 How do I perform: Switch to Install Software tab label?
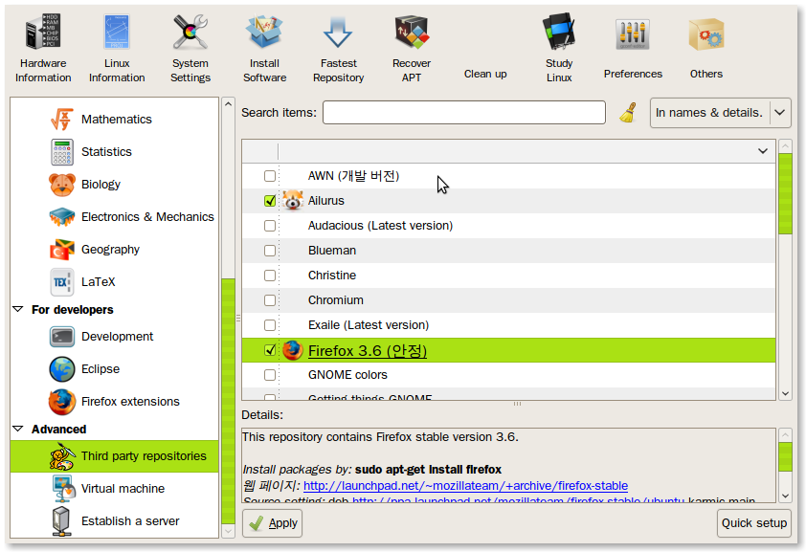coord(264,71)
